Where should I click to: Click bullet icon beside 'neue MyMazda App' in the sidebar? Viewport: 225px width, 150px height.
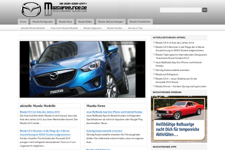154,62
